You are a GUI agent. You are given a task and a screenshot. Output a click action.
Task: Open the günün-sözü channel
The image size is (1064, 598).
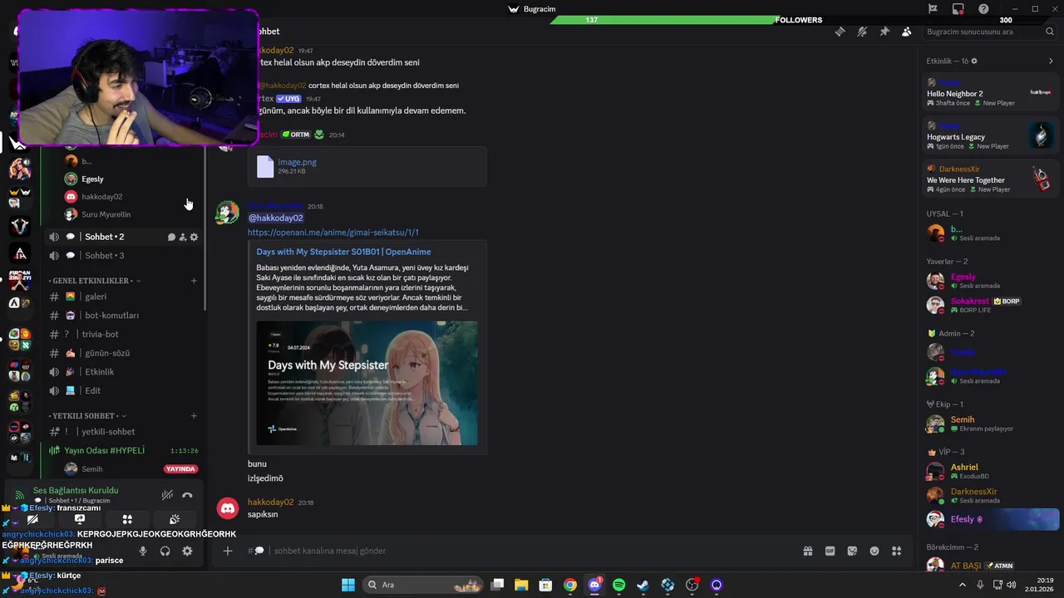(x=124, y=353)
